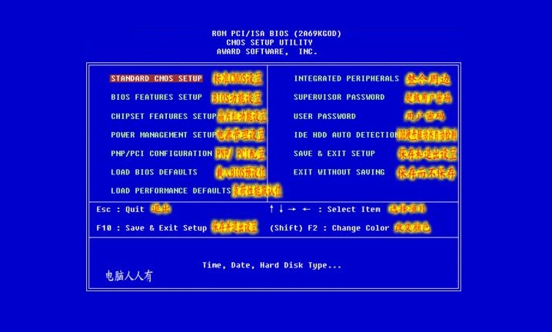The image size is (552, 332).
Task: Click the yellow Chinese label beside Esc : Quit
Action: (161, 209)
